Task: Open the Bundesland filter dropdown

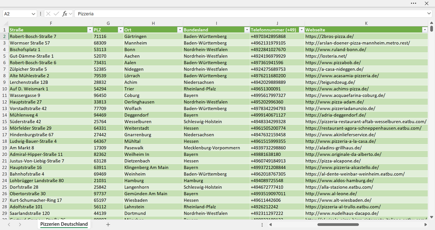Action: (247, 30)
